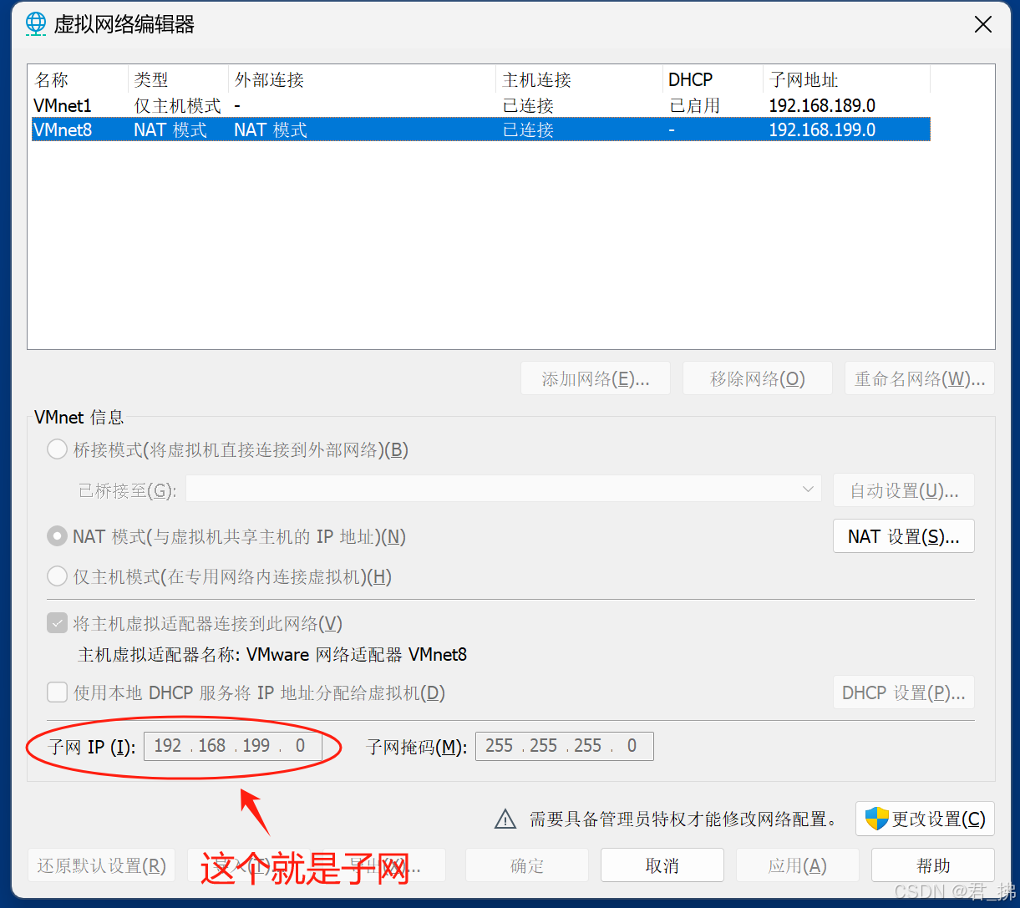This screenshot has height=908, width=1020.
Task: Click the warning triangle icon
Action: point(505,819)
